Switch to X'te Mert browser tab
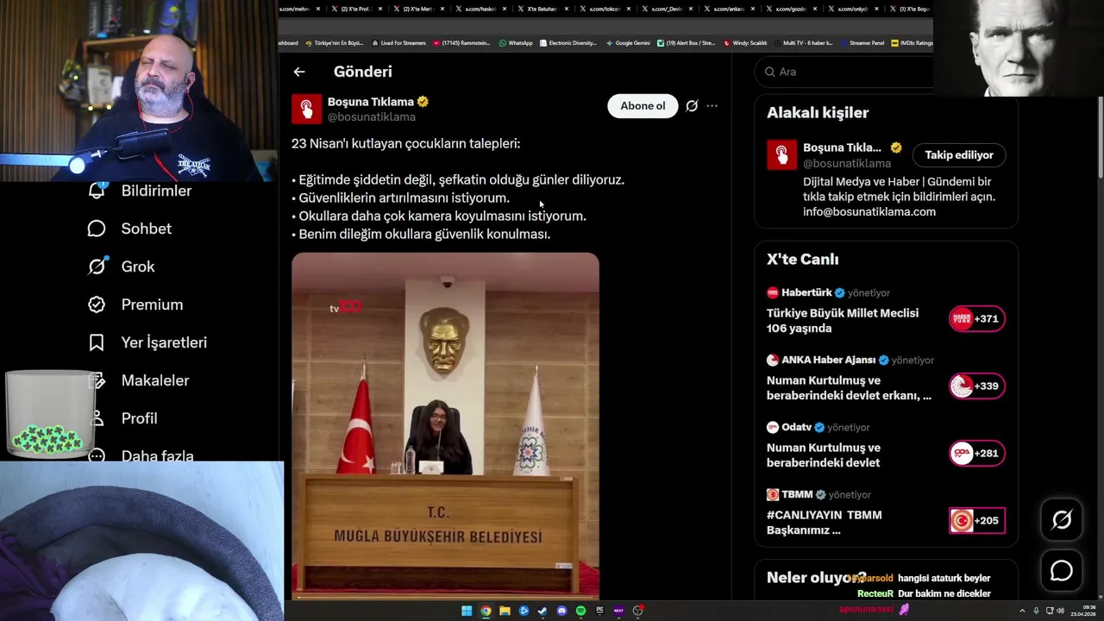The height and width of the screenshot is (621, 1104). (417, 9)
